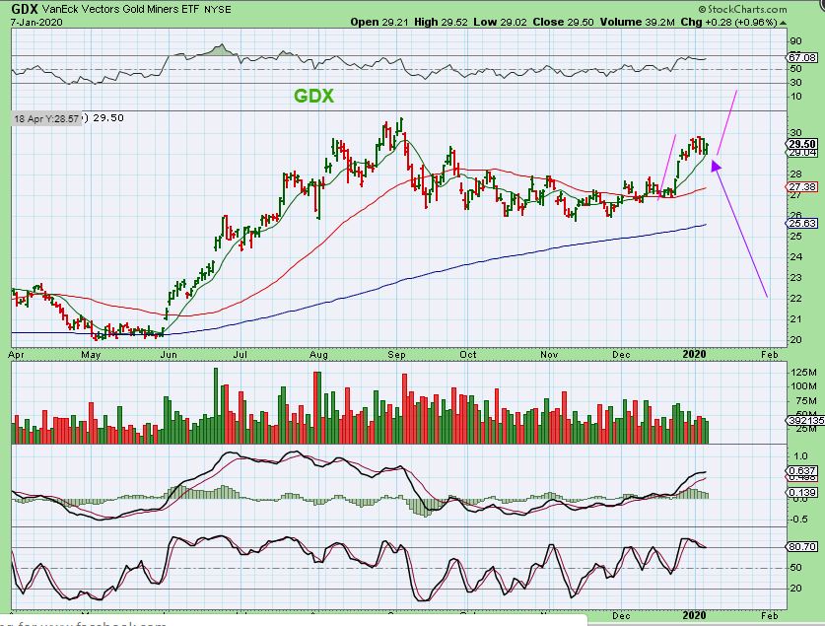Click the volume value label 392135
825x626 pixels.
coord(806,420)
